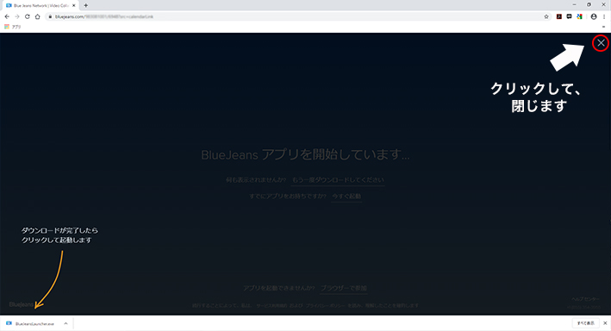611x331 pixels.
Task: Go to the browser home page
Action: [x=37, y=16]
